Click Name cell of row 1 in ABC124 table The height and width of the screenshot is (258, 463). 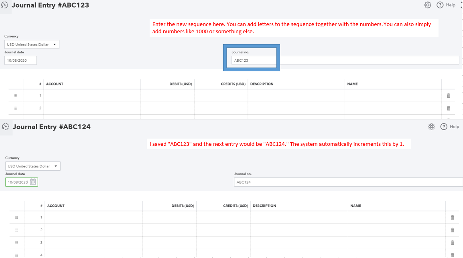point(396,217)
